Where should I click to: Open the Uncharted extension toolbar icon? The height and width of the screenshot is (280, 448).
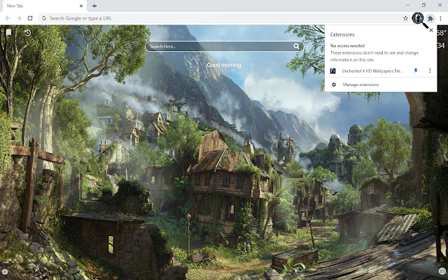(418, 18)
